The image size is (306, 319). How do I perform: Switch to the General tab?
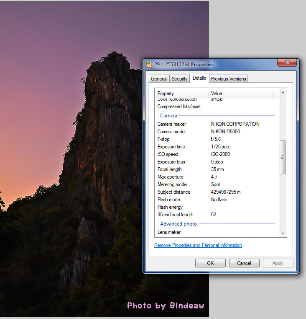pyautogui.click(x=159, y=79)
